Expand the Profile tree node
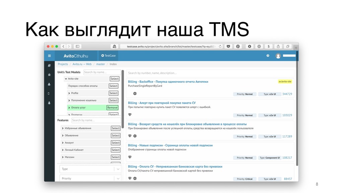 tap(69, 93)
